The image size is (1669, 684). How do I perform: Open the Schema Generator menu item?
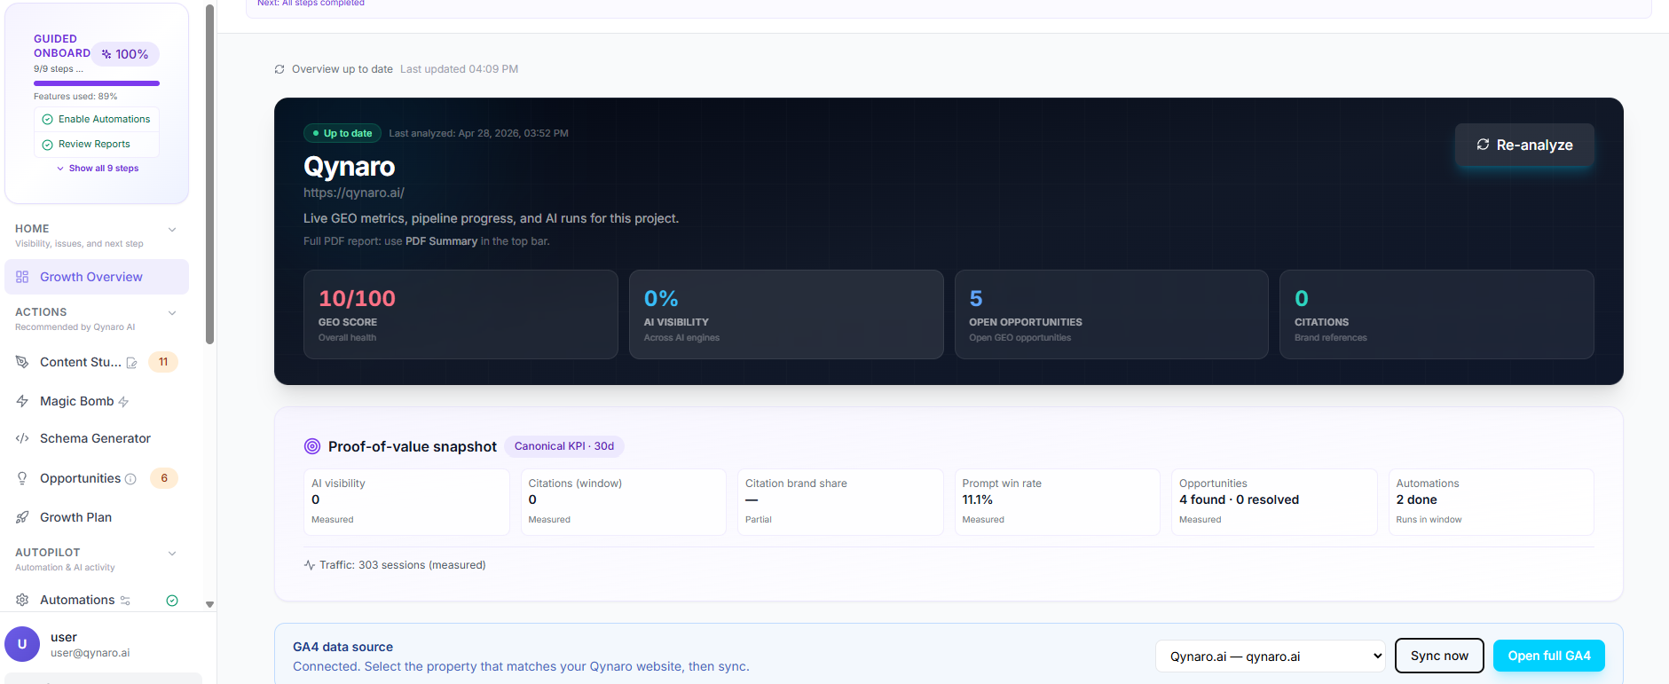pos(97,438)
